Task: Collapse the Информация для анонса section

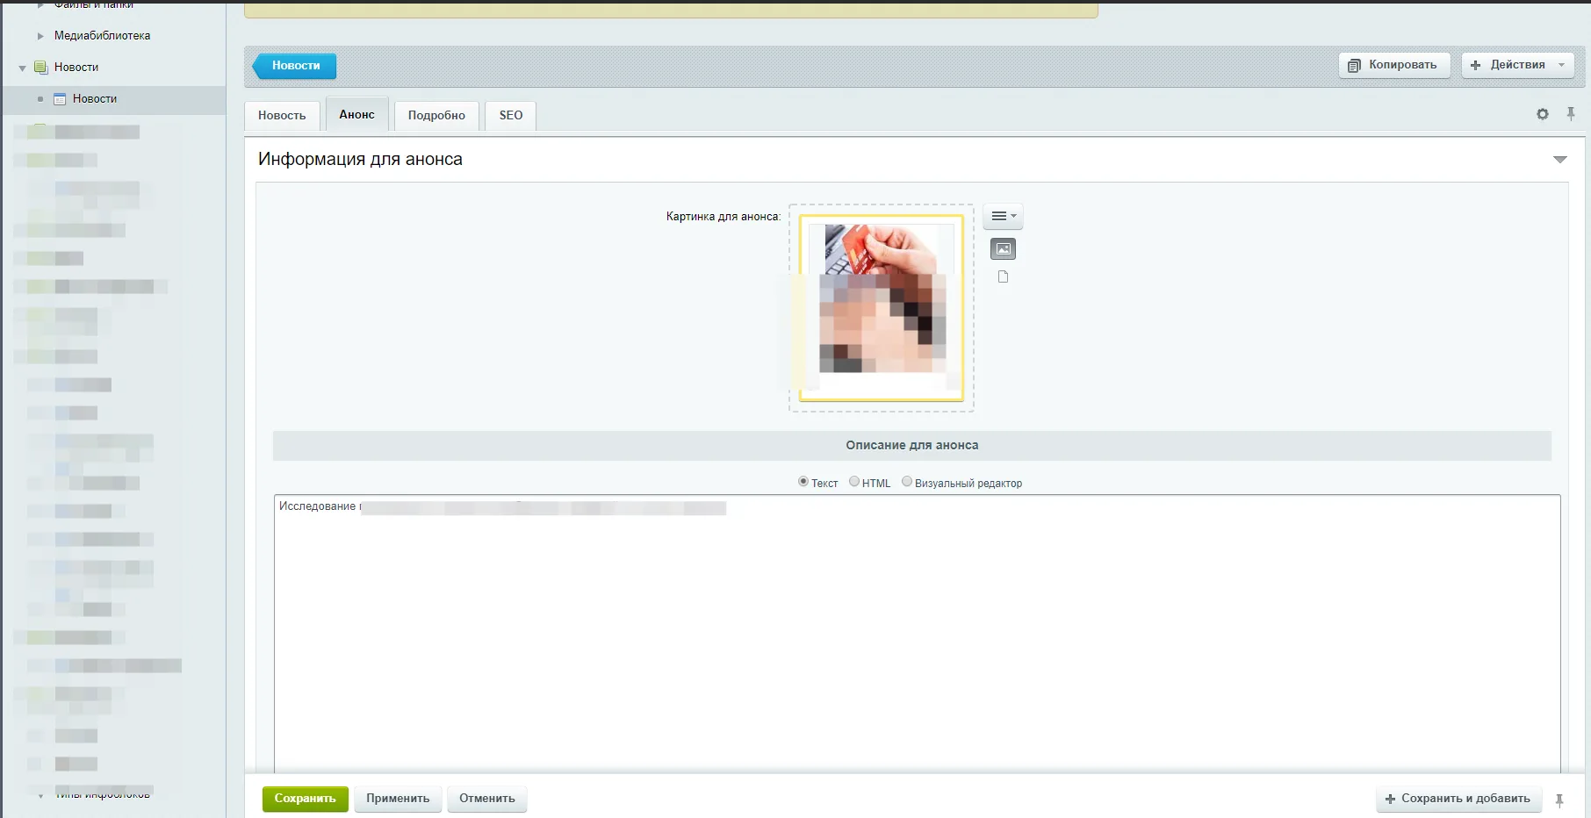Action: (x=1559, y=160)
